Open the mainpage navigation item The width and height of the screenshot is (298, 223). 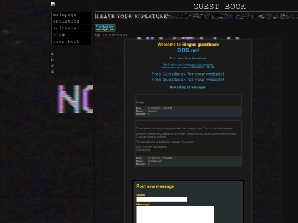(x=71, y=15)
